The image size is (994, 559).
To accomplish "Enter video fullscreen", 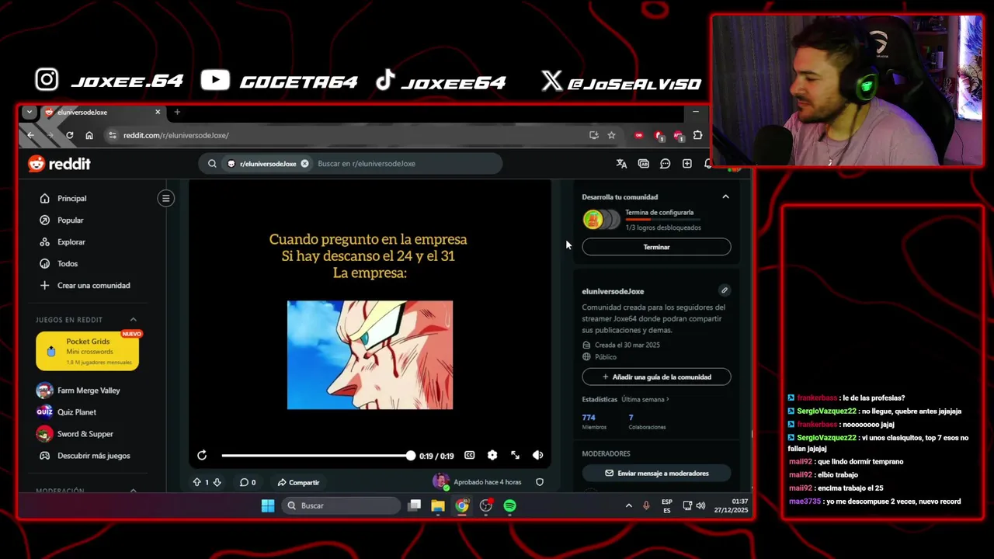I will pos(515,456).
